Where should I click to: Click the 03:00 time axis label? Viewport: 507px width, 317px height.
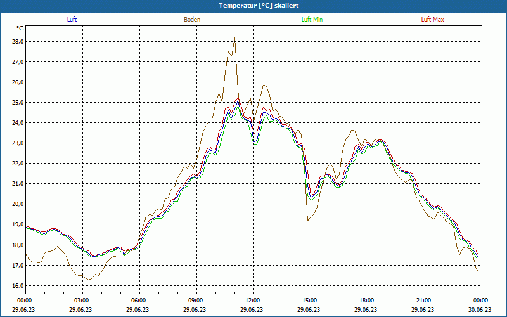click(83, 301)
